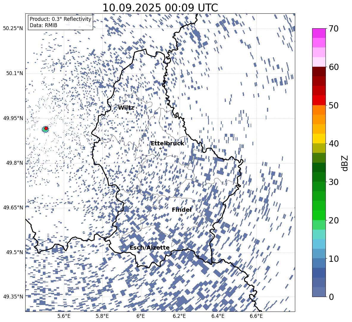The height and width of the screenshot is (322, 352).
Task: Pick the dark green 30 dBZ colorbar segment
Action: (x=319, y=177)
